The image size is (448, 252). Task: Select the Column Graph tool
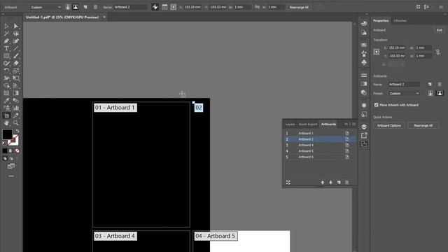(x=16, y=108)
